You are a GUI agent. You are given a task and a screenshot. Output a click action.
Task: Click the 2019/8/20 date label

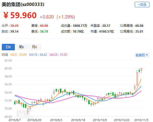tap(34, 120)
